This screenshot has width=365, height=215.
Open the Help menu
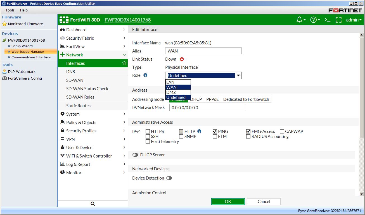click(x=24, y=10)
